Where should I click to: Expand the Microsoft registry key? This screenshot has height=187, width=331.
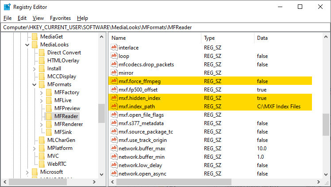[x=27, y=172]
